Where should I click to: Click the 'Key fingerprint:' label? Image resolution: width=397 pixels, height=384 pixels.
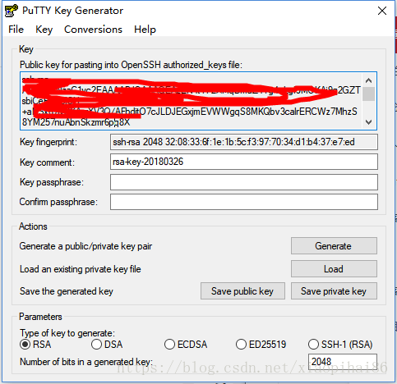click(48, 142)
